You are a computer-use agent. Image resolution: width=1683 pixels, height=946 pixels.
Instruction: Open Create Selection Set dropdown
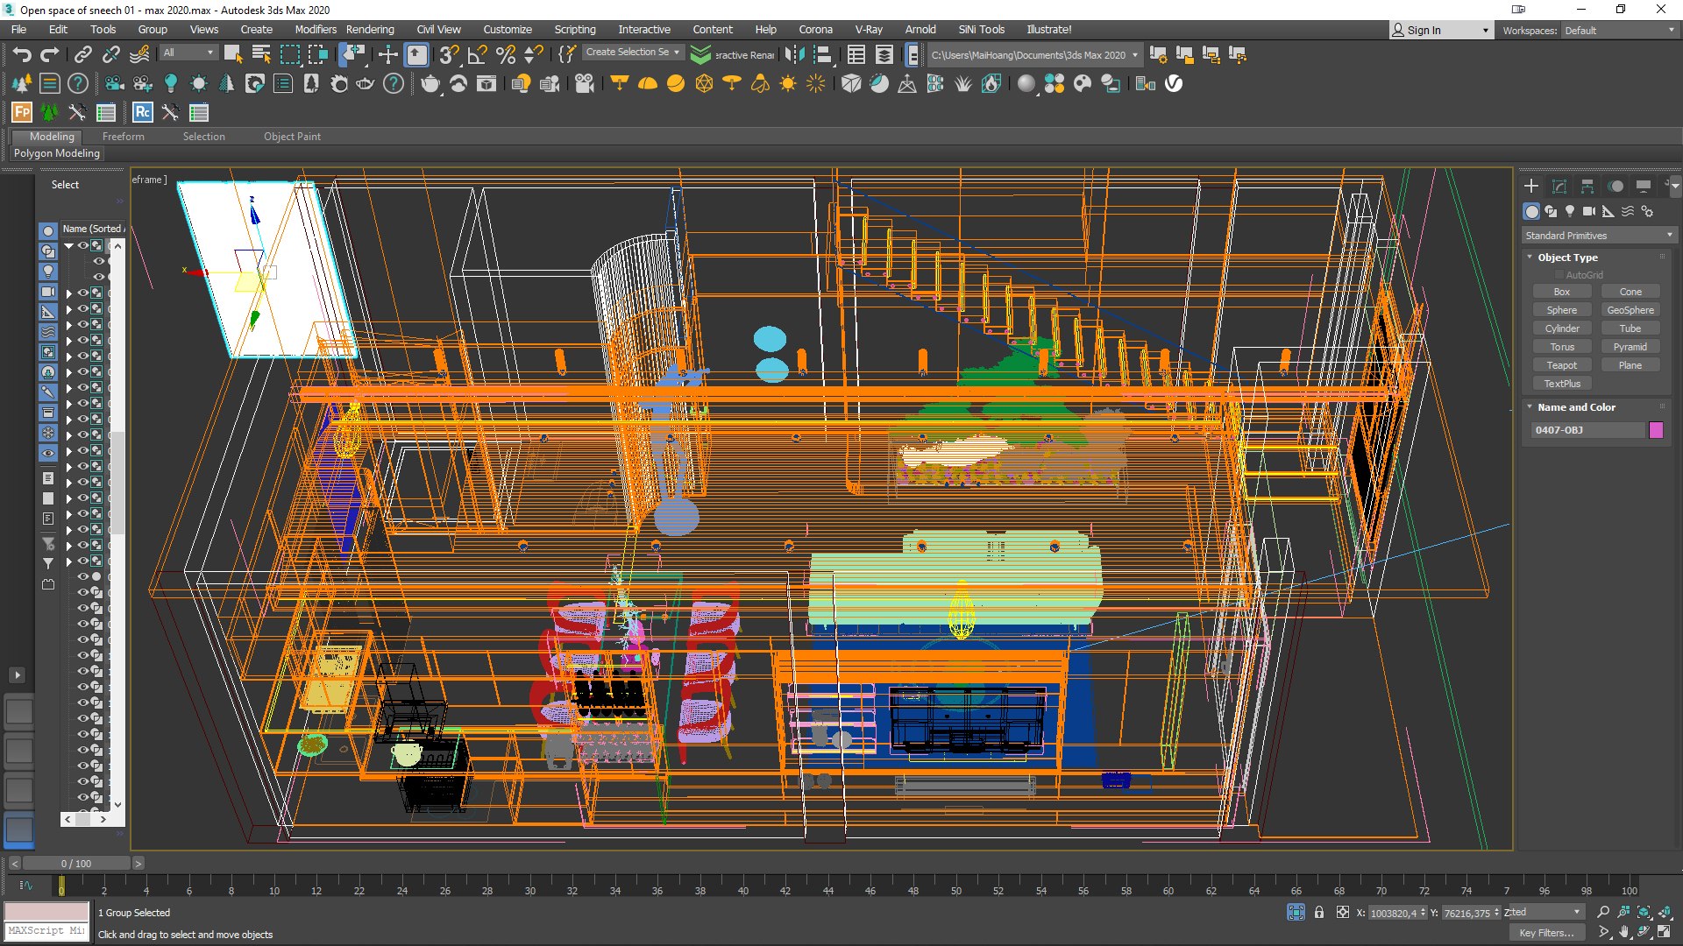[632, 53]
